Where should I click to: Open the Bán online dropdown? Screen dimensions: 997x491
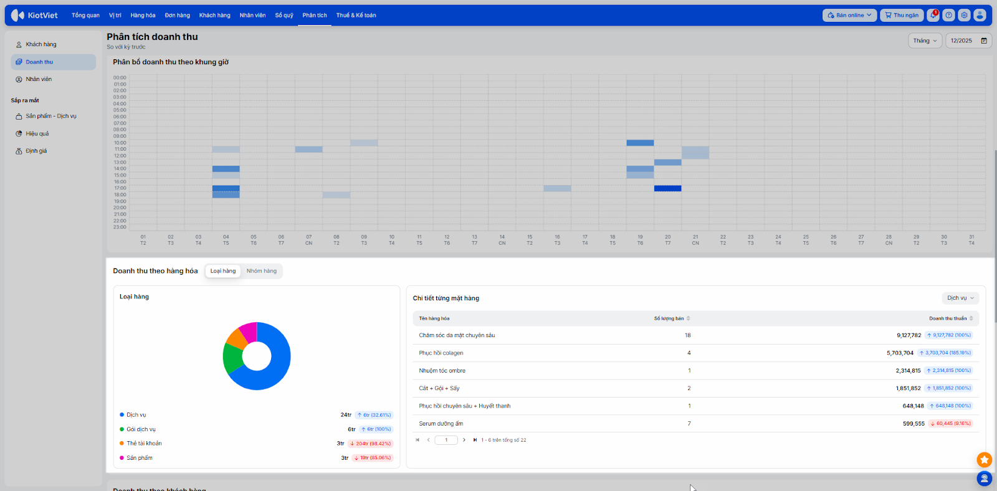pos(849,15)
